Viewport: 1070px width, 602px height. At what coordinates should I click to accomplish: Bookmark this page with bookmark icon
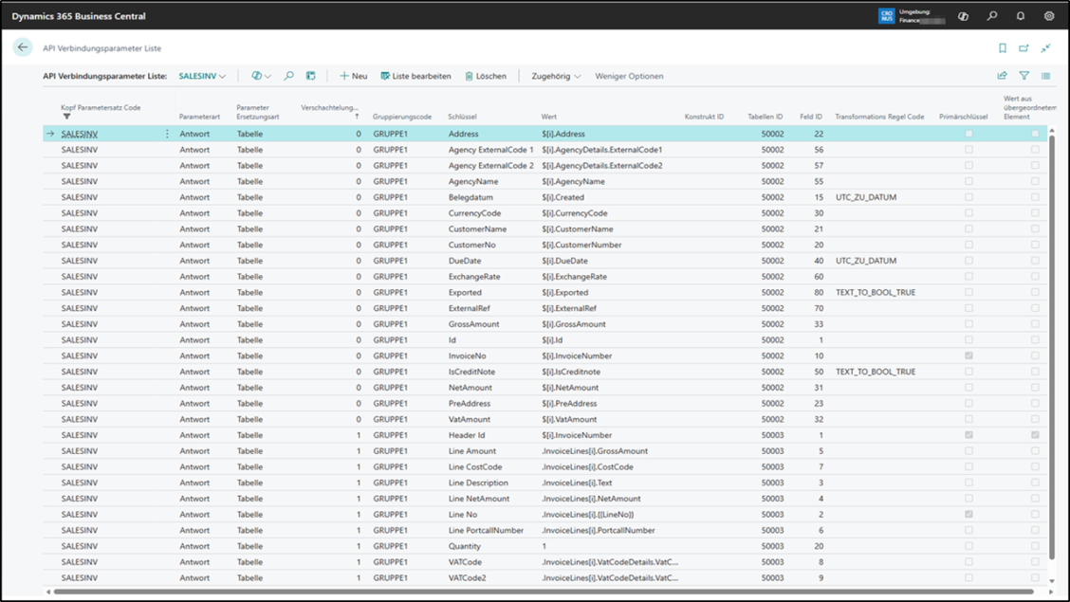click(x=1003, y=47)
